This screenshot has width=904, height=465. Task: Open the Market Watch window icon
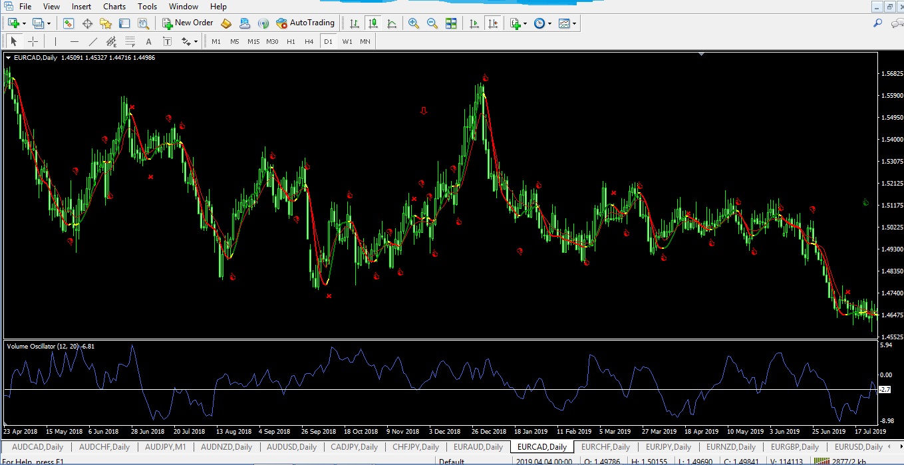[x=69, y=23]
